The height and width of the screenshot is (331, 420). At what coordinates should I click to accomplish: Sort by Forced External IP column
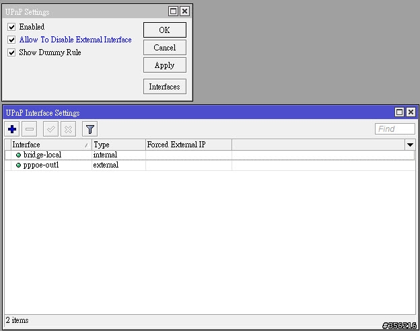point(189,145)
